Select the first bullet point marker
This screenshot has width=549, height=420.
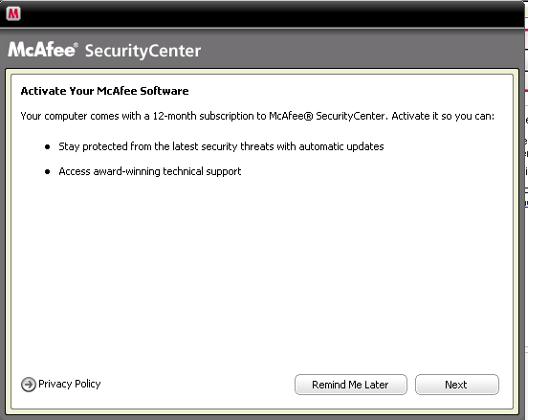(47, 146)
